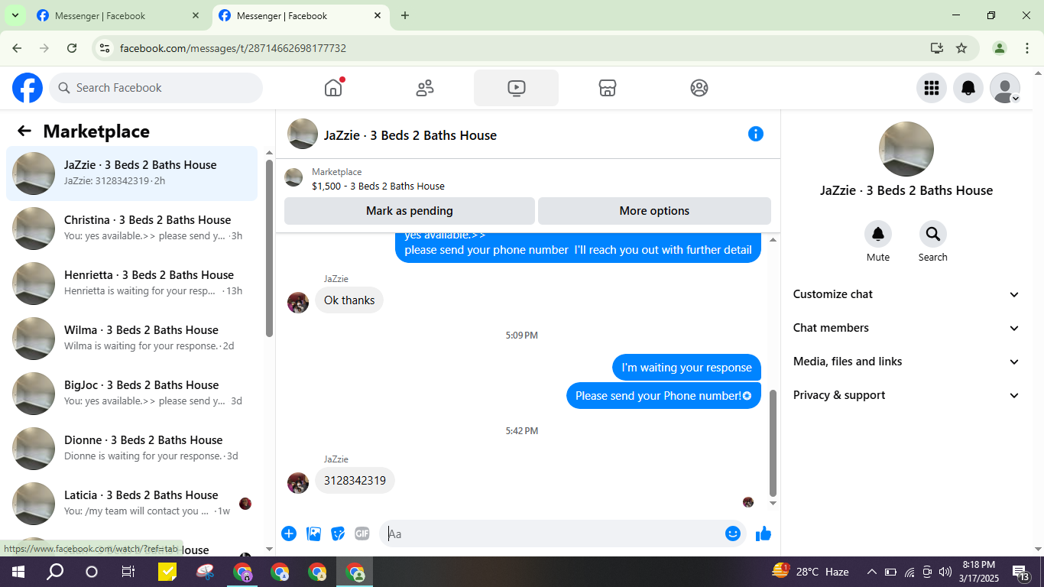Open the Christina 3 Beds 2 Baths conversation
The image size is (1044, 587).
click(x=132, y=229)
